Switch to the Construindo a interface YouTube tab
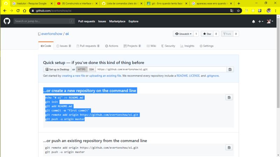The height and width of the screenshot is (157, 280). tap(77, 3)
